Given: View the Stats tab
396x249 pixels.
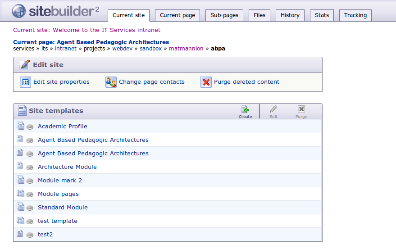Looking at the screenshot, I should click(322, 15).
